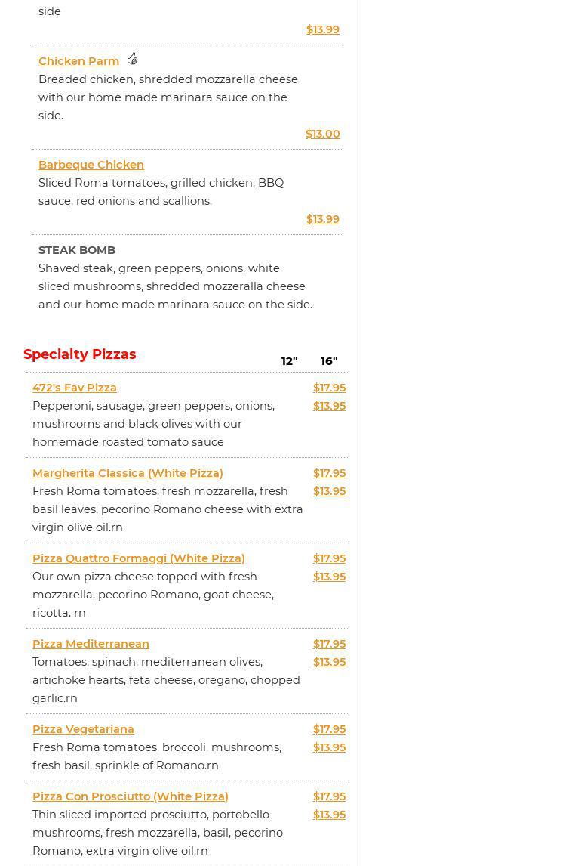Click the STEAK BOMB item title
Image resolution: width=581 pixels, height=866 pixels.
click(x=77, y=250)
